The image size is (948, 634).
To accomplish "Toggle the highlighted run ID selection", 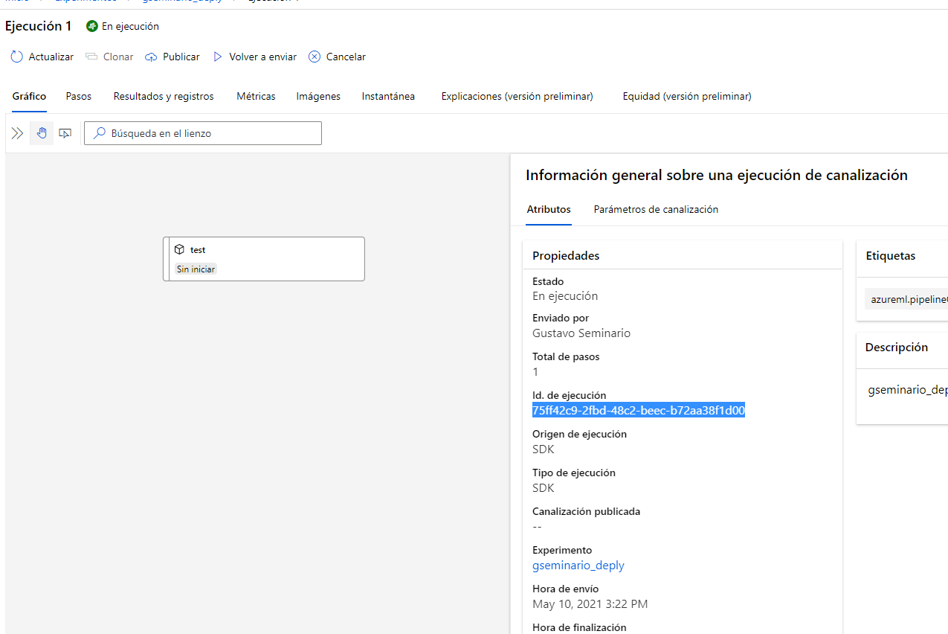I will coord(638,410).
